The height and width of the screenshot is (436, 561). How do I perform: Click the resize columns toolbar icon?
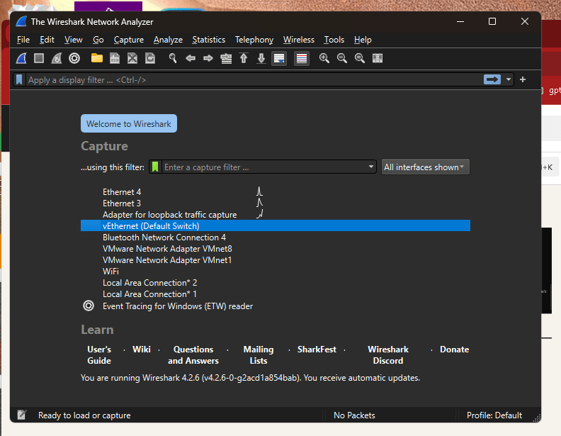click(x=378, y=58)
